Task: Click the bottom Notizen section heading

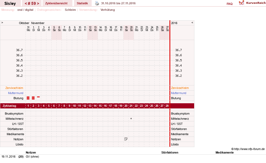Action: pos(31,152)
